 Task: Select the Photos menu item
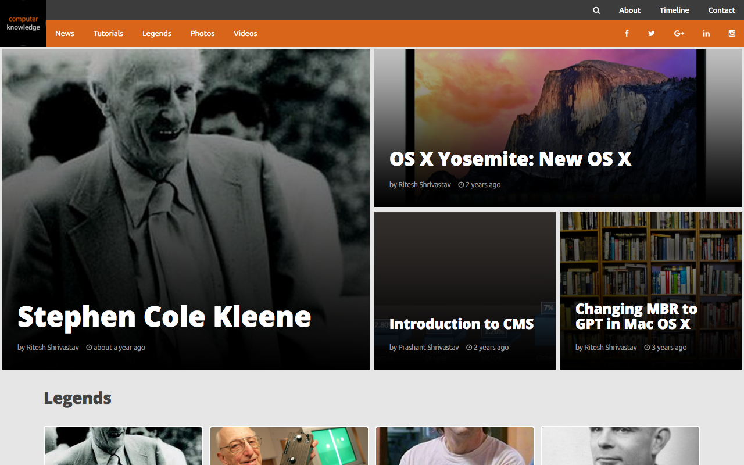202,33
